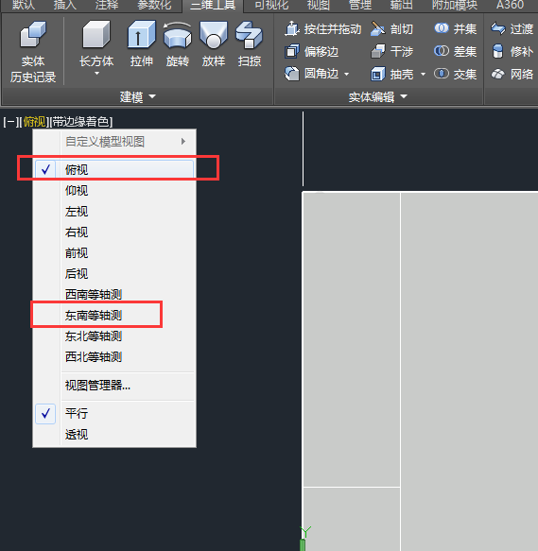Viewport: 538px width, 551px height.
Task: Expand the Custom Model Views (自定义模型视图) submenu
Action: click(114, 142)
